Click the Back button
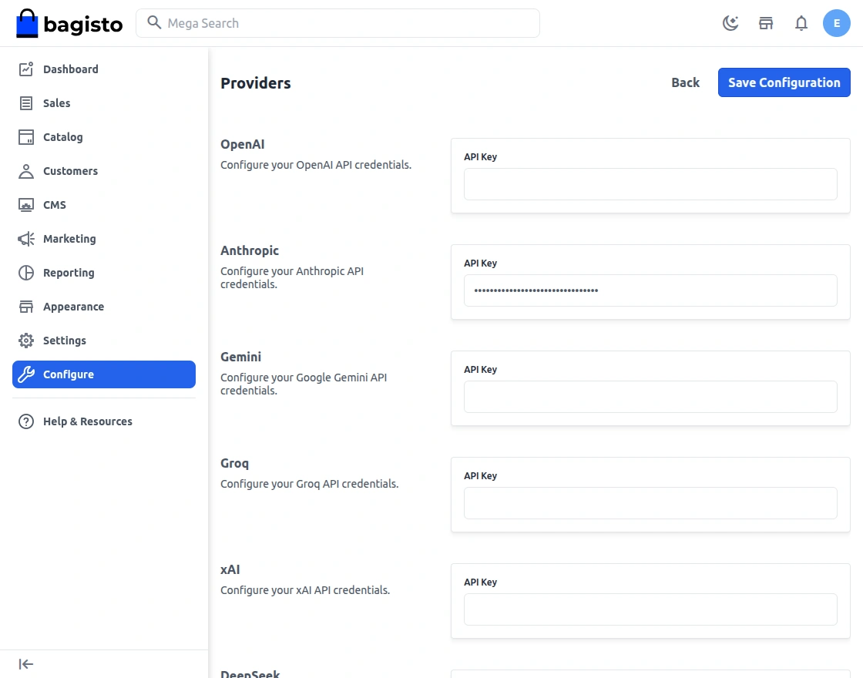 (685, 82)
